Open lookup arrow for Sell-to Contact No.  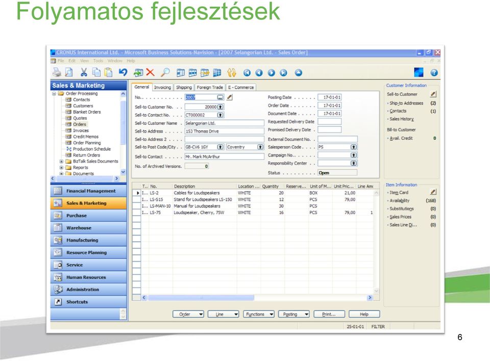[220, 115]
